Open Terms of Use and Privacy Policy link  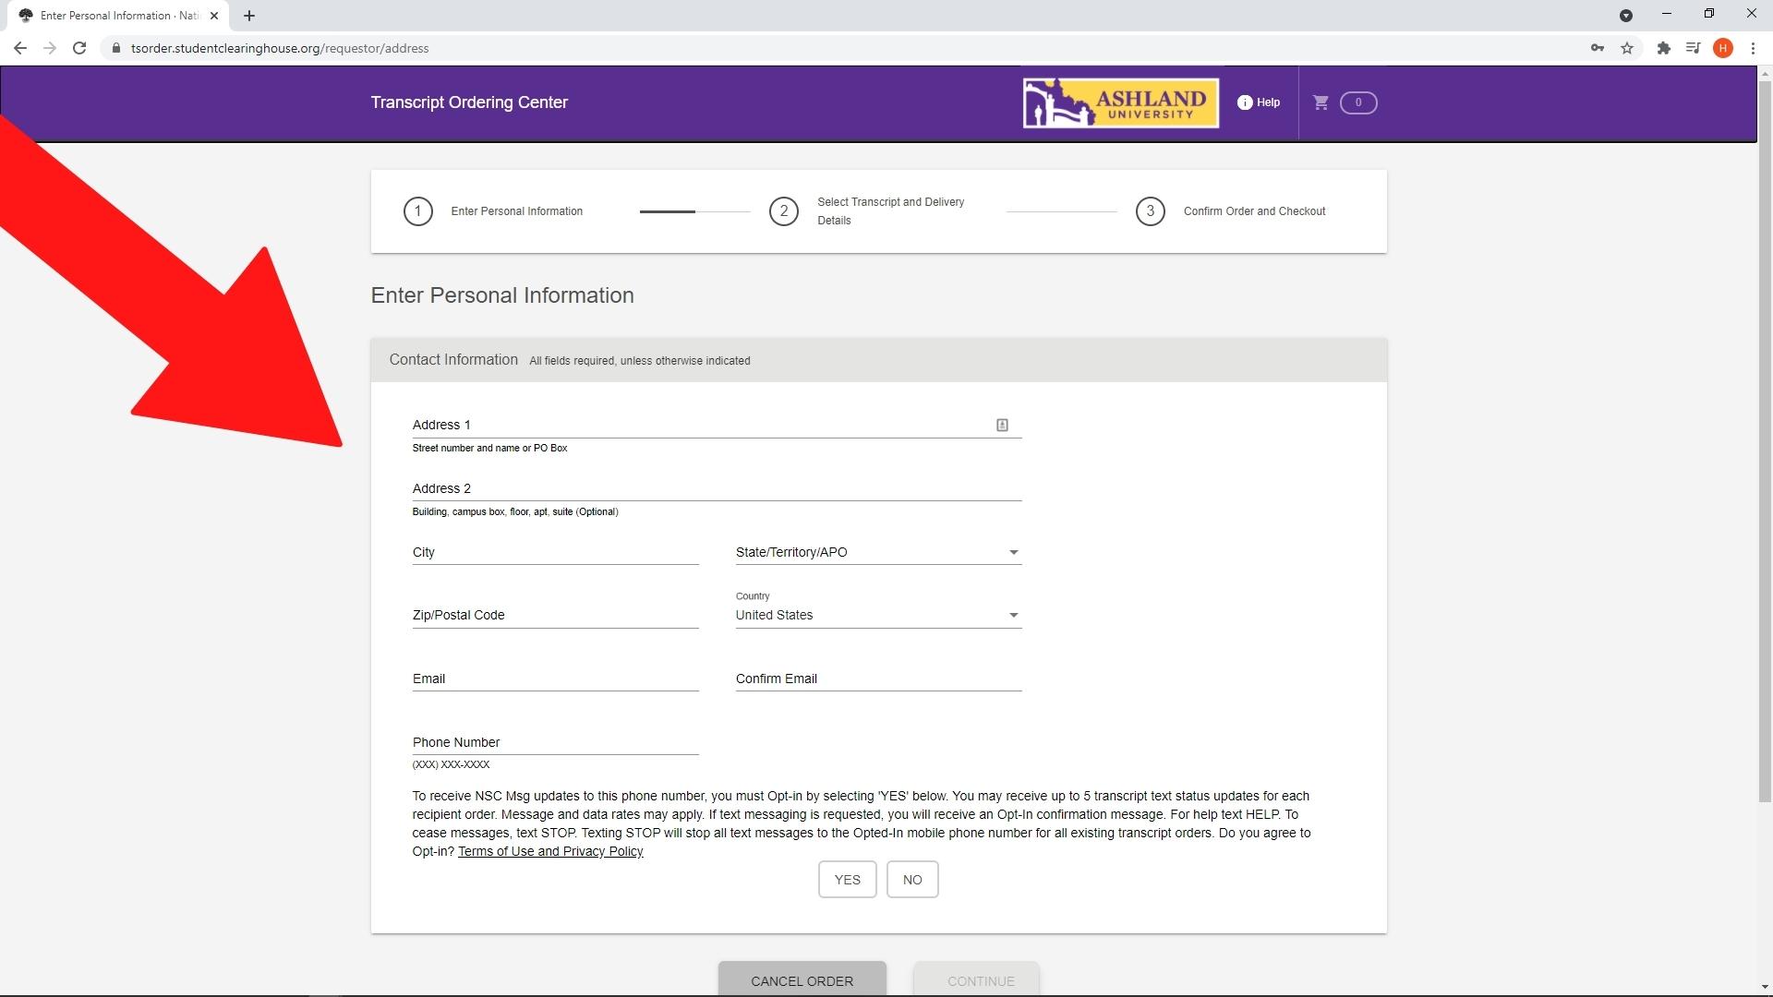(x=550, y=851)
